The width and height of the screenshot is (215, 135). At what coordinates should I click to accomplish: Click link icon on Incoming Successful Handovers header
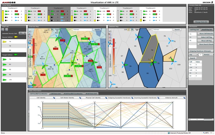pos(158,98)
